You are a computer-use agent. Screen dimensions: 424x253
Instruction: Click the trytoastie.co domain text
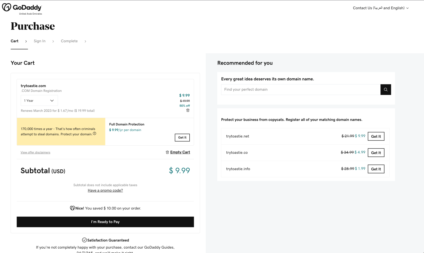click(237, 153)
